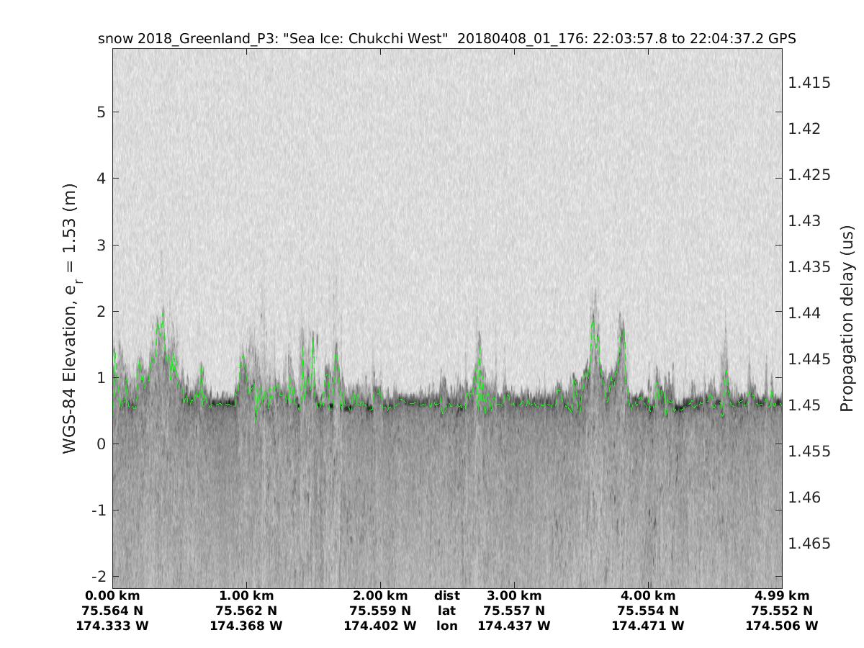Select the elevation tick label 5
This screenshot has height=648, width=864.
pyautogui.click(x=102, y=112)
